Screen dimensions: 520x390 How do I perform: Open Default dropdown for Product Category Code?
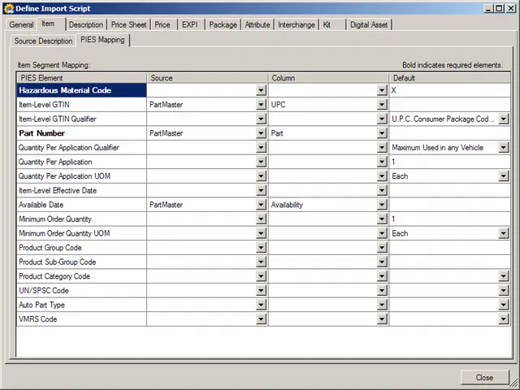point(504,276)
